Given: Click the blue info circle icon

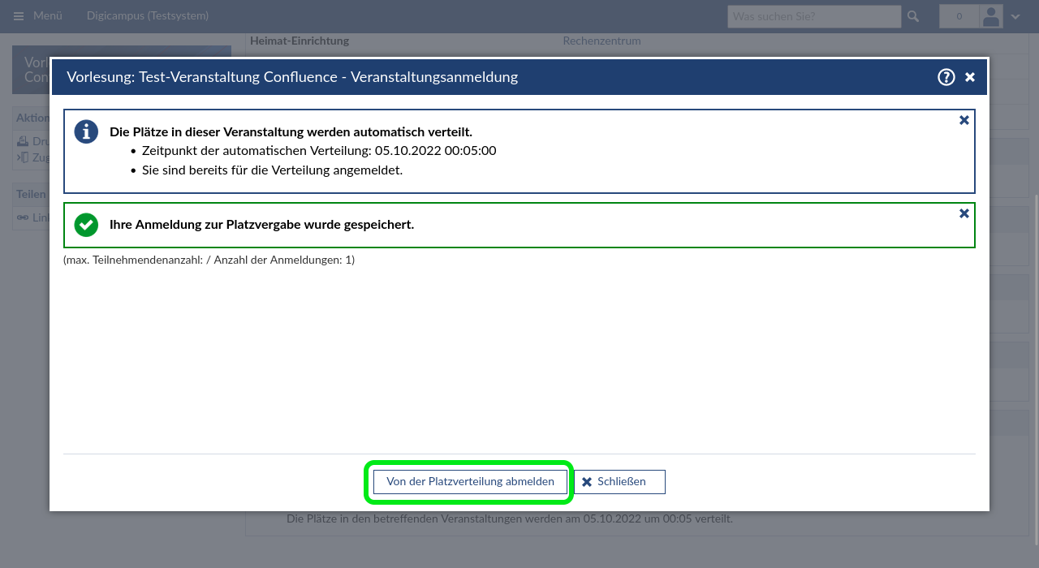Looking at the screenshot, I should pos(86,131).
